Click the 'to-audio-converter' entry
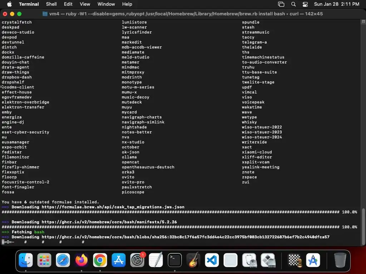This screenshot has width=366, height=274. (x=264, y=62)
